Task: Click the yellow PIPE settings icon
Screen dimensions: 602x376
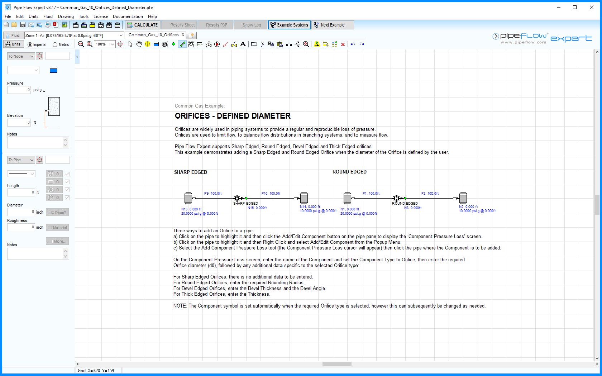Action: [x=92, y=25]
